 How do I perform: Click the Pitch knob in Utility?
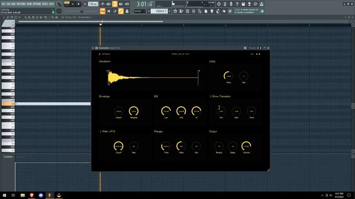[x=229, y=76]
